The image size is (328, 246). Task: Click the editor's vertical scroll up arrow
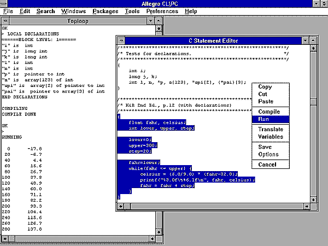[313, 49]
